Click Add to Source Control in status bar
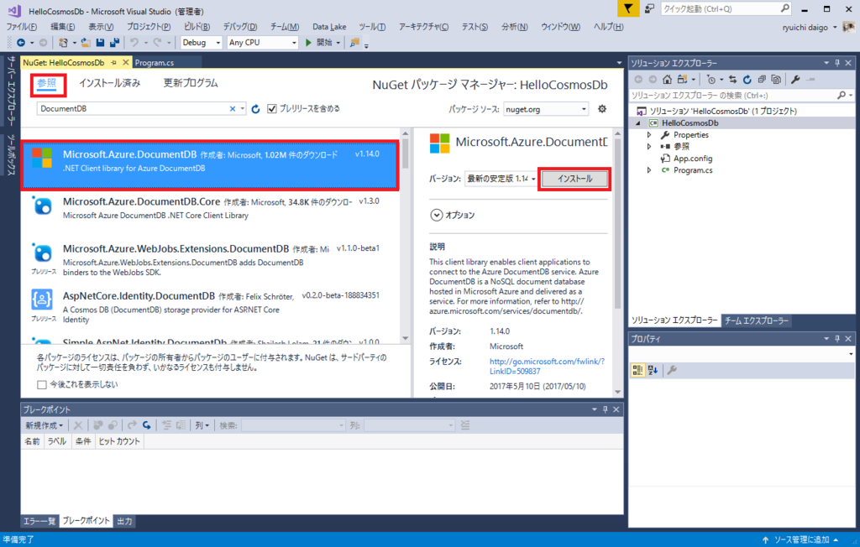 (800, 540)
